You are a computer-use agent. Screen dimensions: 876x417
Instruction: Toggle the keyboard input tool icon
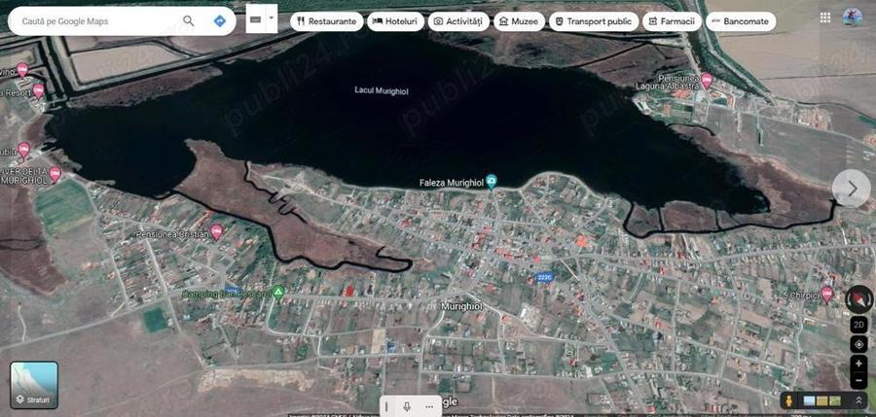[x=255, y=19]
